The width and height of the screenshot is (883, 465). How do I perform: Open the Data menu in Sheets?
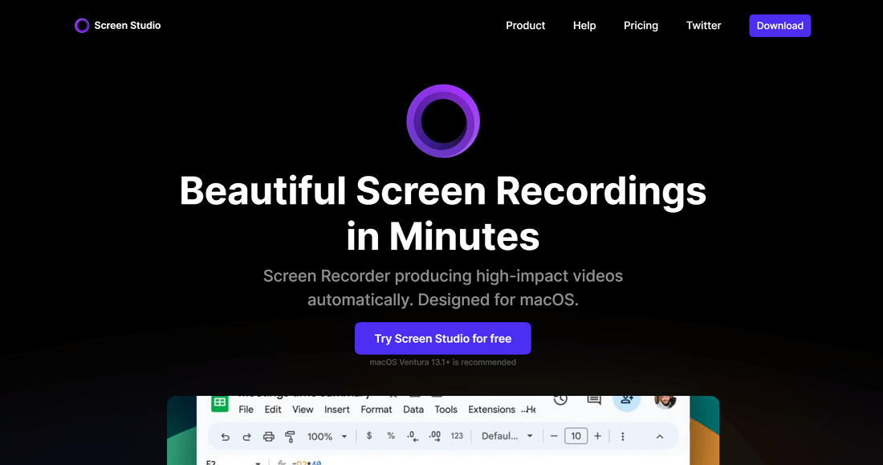413,410
